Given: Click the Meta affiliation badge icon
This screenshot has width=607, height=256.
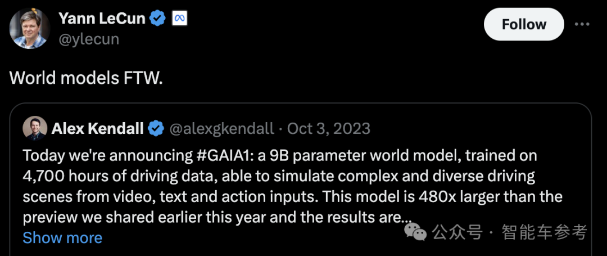Looking at the screenshot, I should [179, 19].
